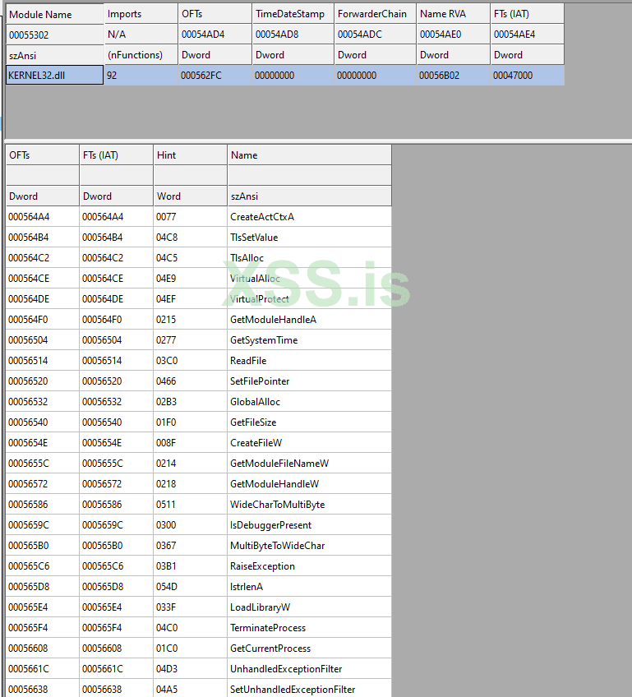This screenshot has height=697, width=632.
Task: Click the TimeDateStamp column header
Action: [x=293, y=14]
